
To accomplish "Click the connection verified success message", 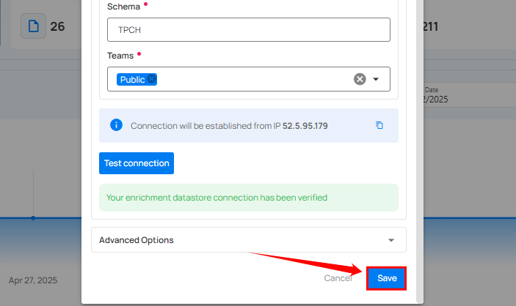I will click(217, 197).
